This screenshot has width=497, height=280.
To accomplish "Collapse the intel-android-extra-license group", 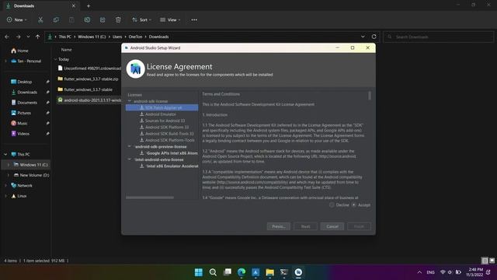I will (x=130, y=159).
